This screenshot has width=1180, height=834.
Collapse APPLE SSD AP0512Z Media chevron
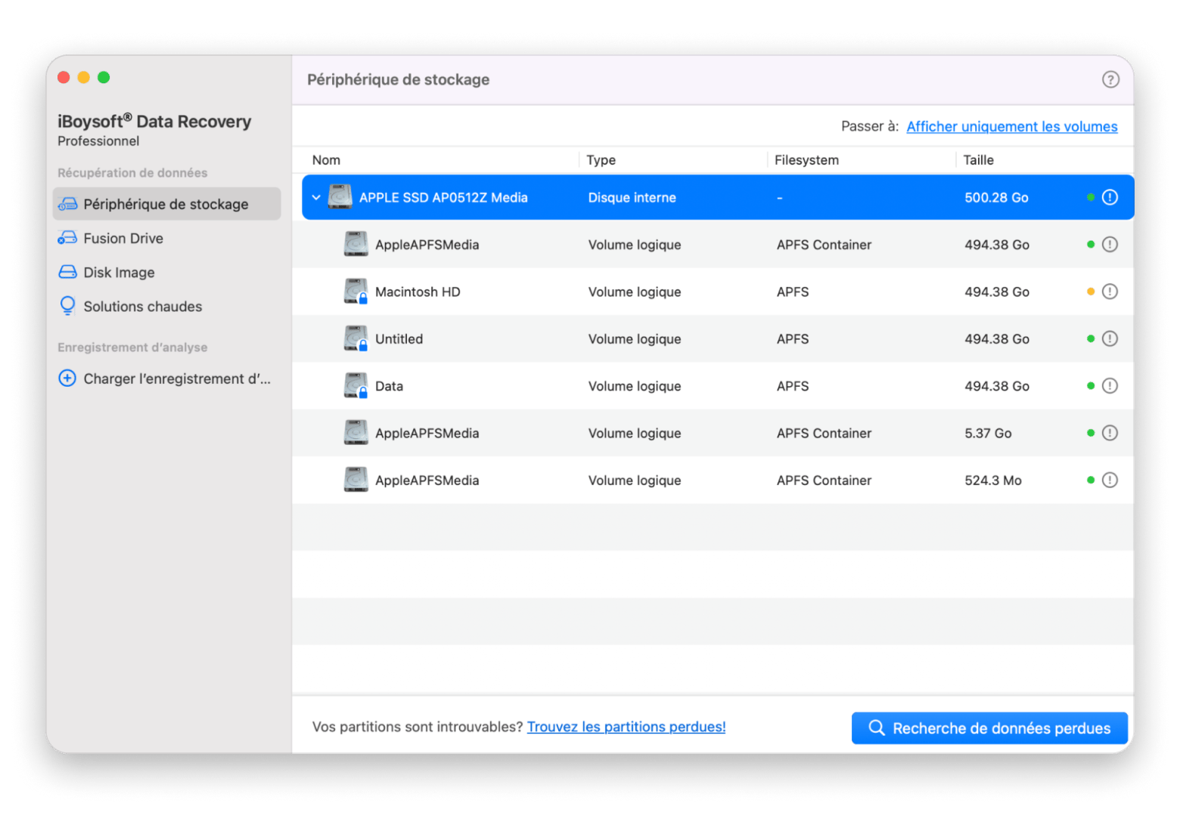316,198
